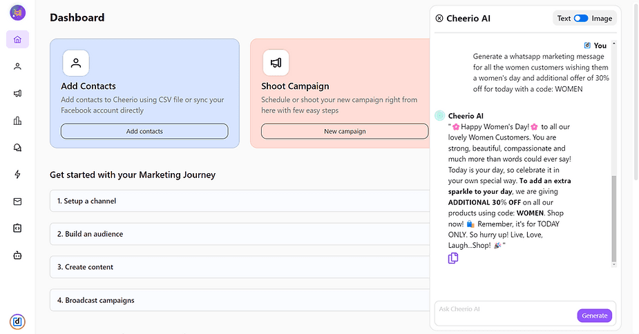This screenshot has width=639, height=334.
Task: Click the Add contacts button
Action: (x=144, y=131)
